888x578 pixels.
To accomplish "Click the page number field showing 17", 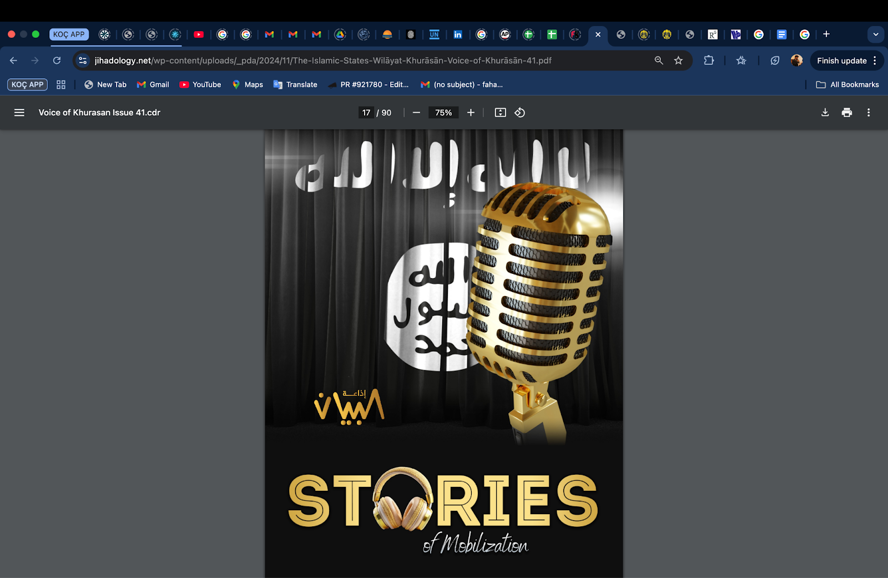I will click(x=366, y=113).
